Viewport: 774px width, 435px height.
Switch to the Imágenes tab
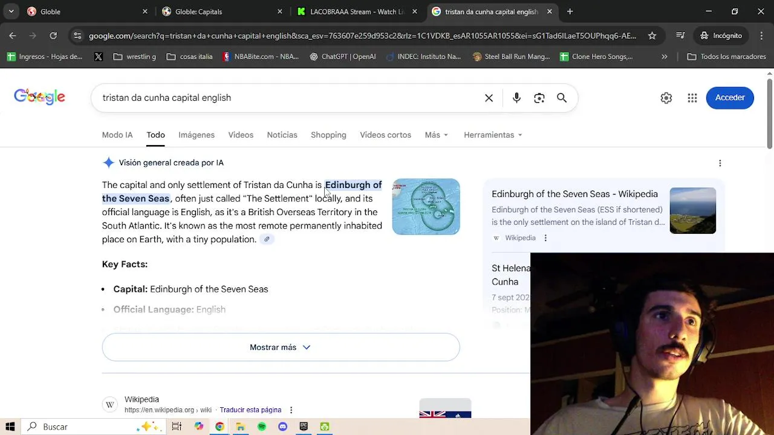point(197,135)
